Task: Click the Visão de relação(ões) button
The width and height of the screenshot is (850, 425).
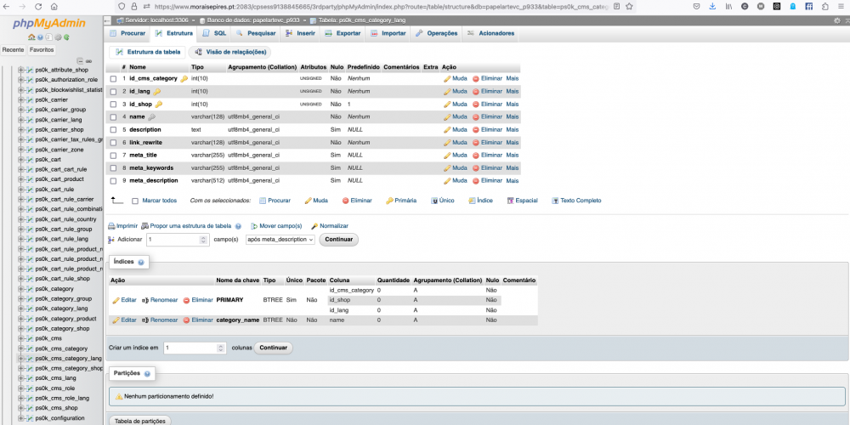Action: (229, 52)
